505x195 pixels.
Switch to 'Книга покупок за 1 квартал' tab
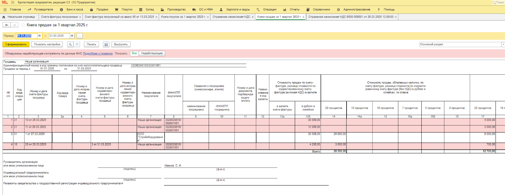183,17
